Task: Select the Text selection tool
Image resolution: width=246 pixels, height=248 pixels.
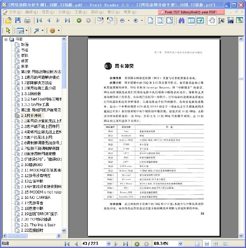Action: coord(221,20)
